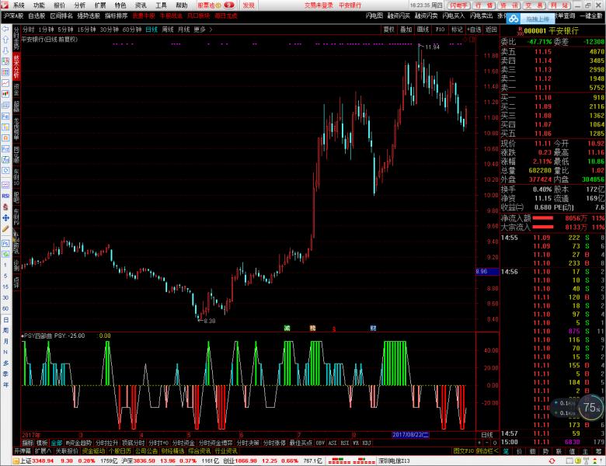Open 个股日历 tab
The height and width of the screenshot is (466, 606).
point(120,451)
